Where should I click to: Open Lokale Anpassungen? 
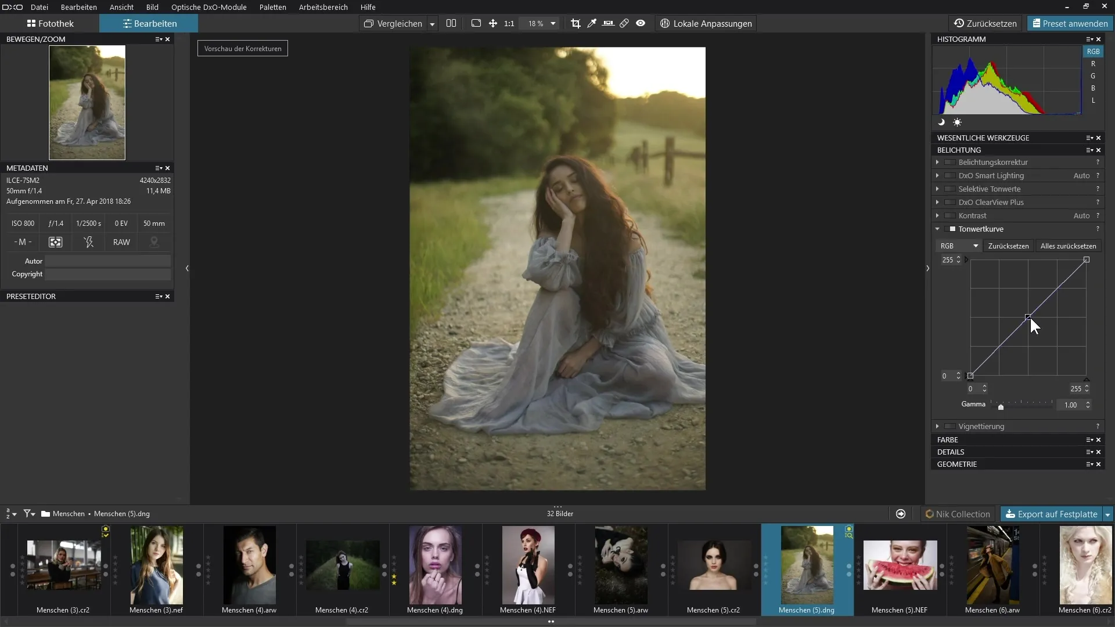(706, 23)
